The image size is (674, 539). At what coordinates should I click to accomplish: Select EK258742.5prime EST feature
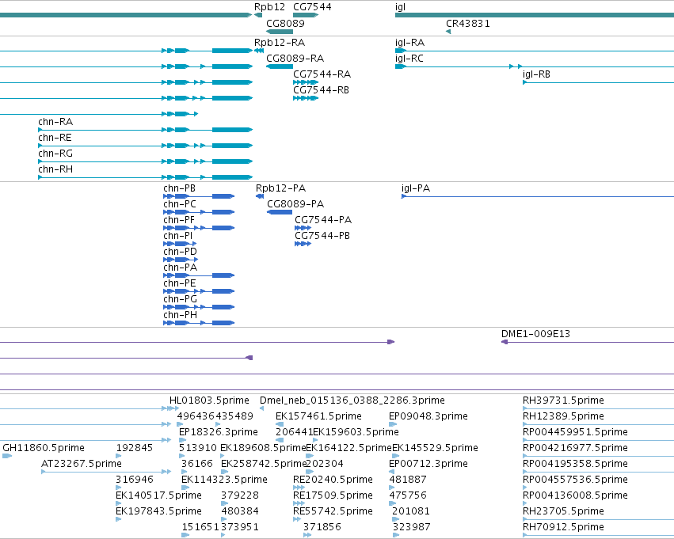click(x=223, y=472)
